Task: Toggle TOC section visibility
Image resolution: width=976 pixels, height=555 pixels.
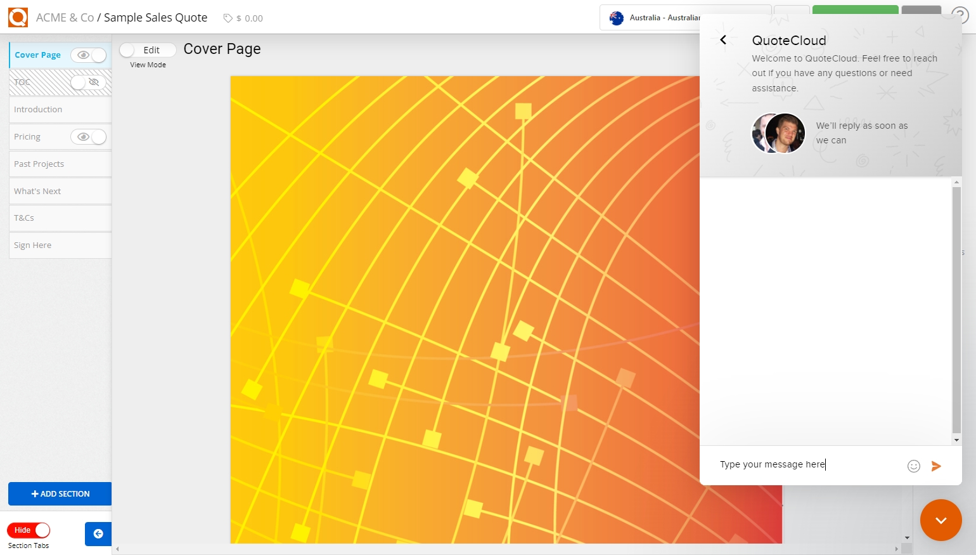Action: point(89,82)
